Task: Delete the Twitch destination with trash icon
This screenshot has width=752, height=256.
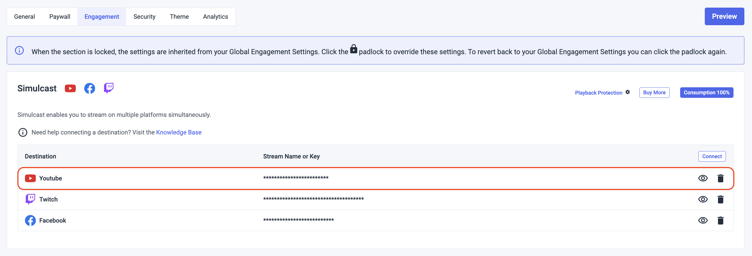Action: pyautogui.click(x=720, y=199)
